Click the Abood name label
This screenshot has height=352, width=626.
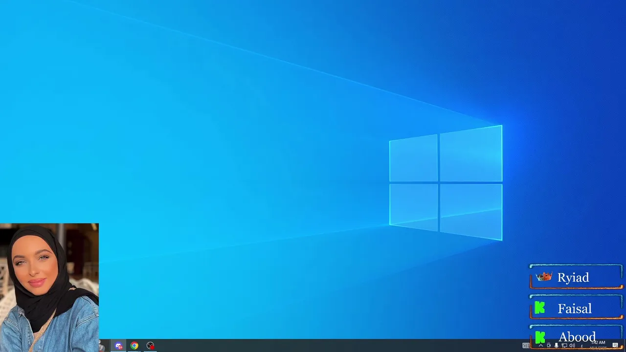(577, 337)
